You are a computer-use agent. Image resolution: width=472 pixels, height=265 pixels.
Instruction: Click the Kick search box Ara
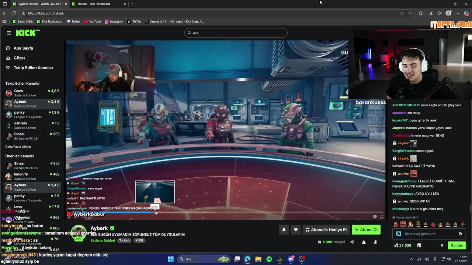click(236, 33)
